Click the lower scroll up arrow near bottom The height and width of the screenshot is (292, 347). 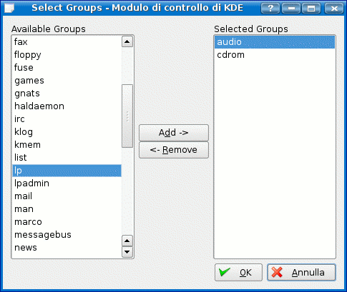click(127, 241)
